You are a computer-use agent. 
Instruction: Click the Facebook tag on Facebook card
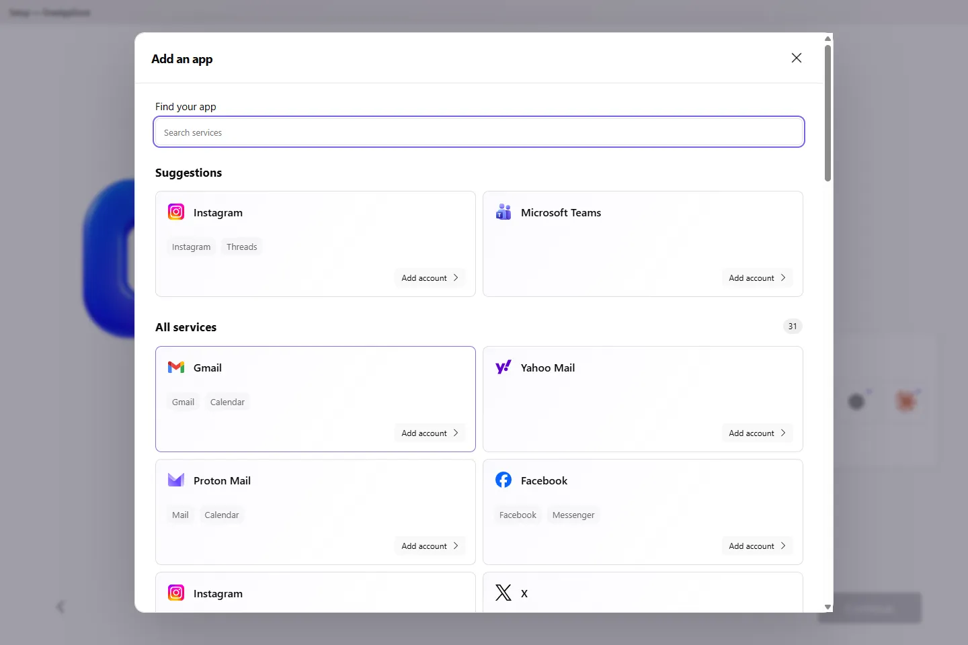[518, 515]
